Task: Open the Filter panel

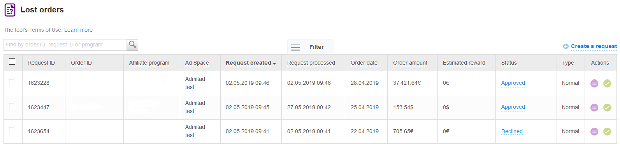Action: pyautogui.click(x=310, y=47)
